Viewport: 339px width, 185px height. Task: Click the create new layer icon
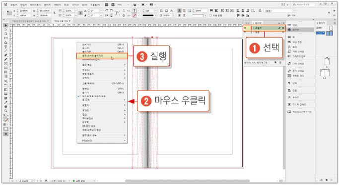(275, 62)
